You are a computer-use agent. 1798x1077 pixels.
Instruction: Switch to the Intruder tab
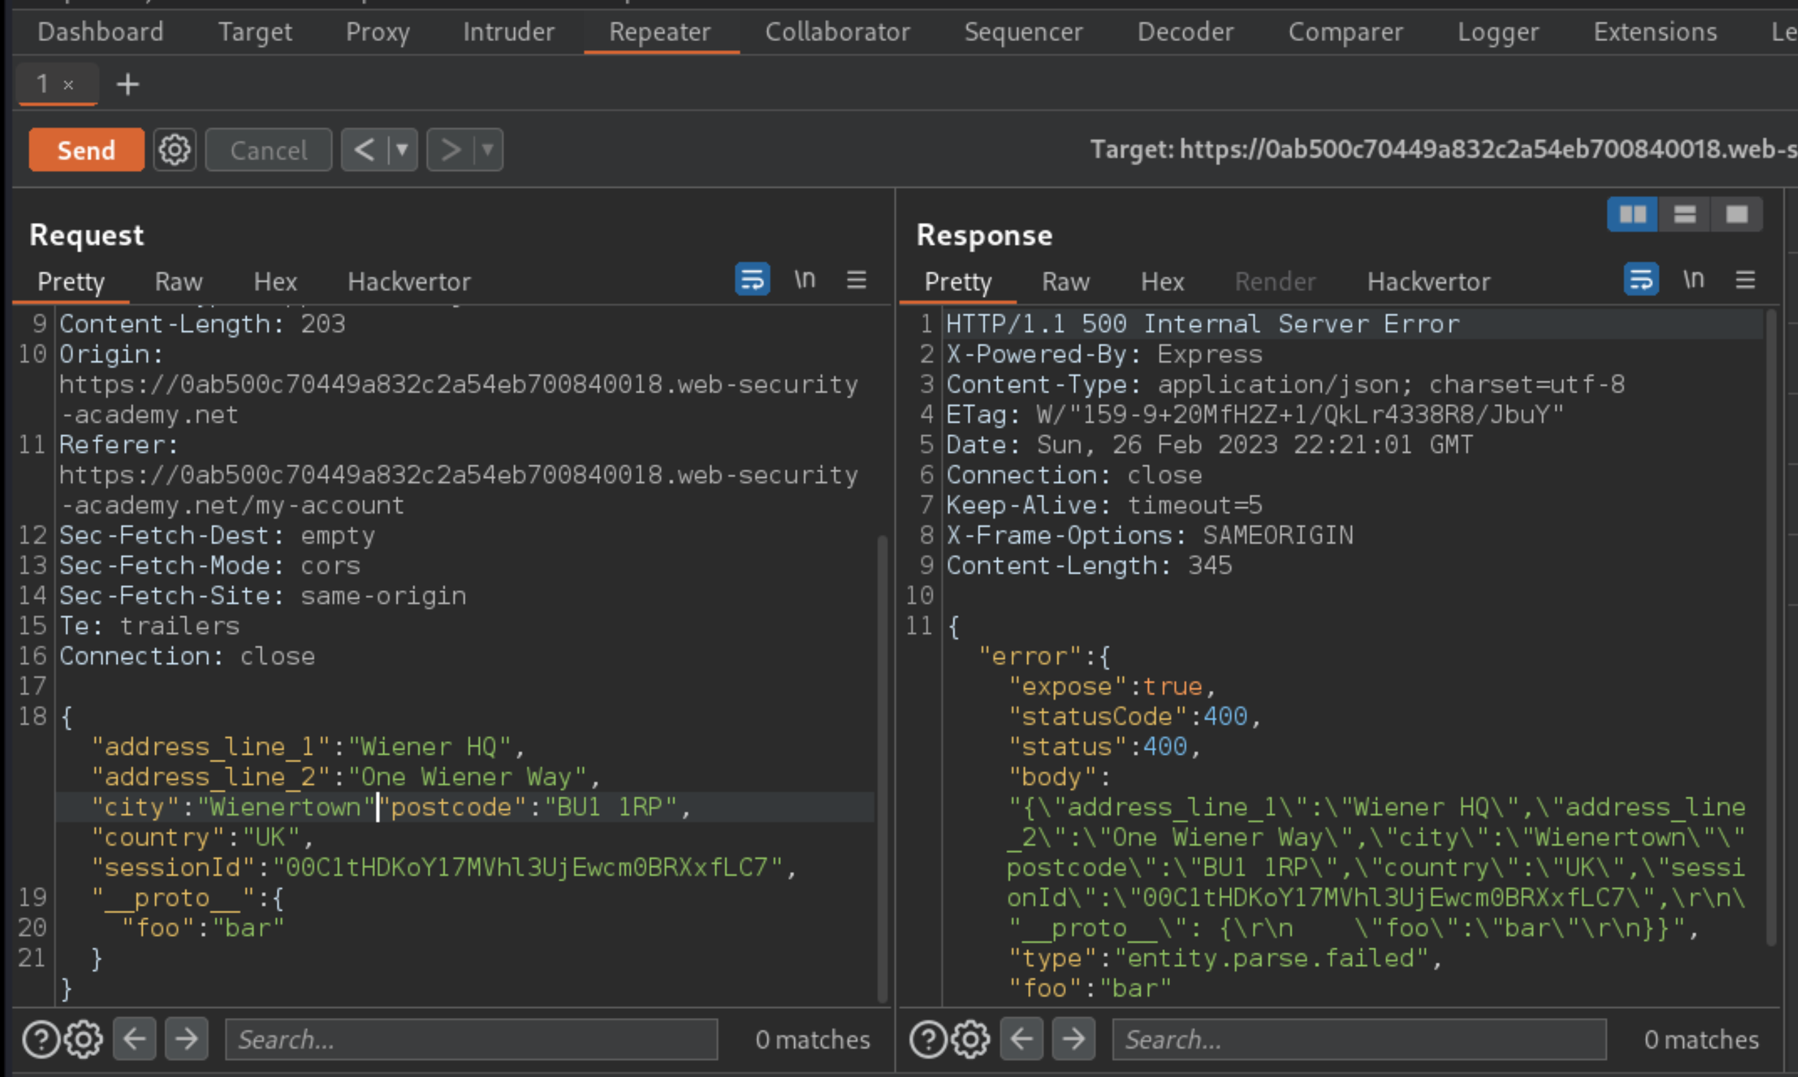point(509,32)
